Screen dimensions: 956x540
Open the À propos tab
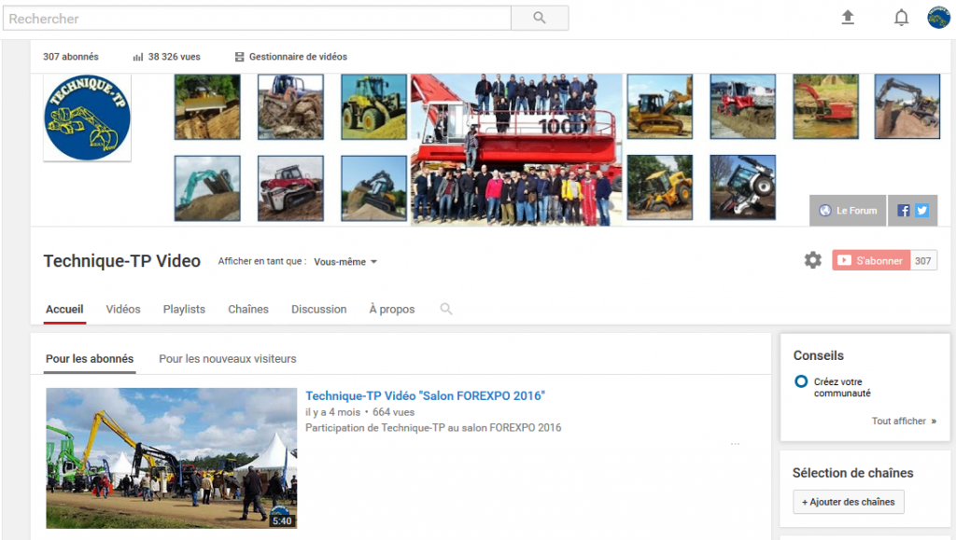392,310
